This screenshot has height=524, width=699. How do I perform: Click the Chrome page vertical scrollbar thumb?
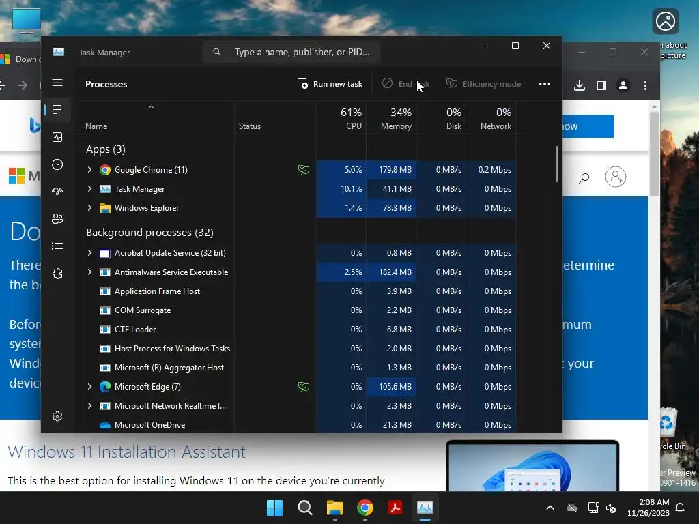[x=654, y=154]
